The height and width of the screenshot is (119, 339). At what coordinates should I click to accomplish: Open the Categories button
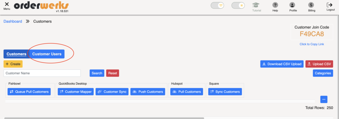pyautogui.click(x=323, y=73)
